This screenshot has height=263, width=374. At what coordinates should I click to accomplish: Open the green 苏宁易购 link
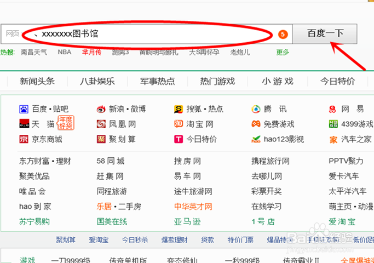(34, 222)
